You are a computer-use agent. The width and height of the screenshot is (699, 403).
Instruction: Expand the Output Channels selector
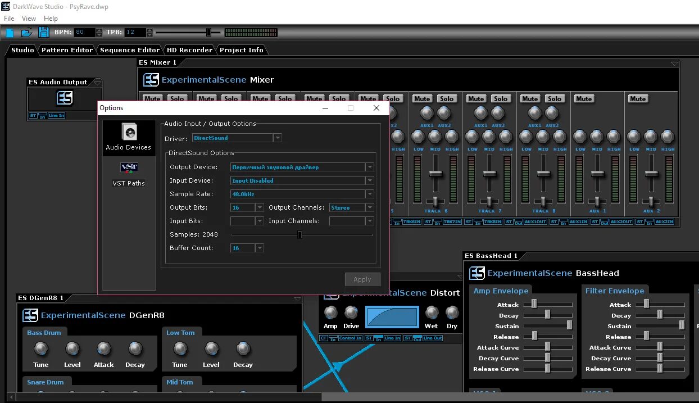coord(370,207)
